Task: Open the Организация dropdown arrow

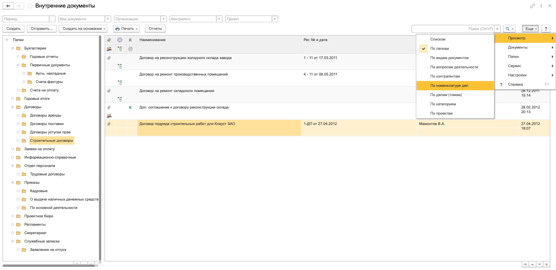Action: (x=164, y=19)
